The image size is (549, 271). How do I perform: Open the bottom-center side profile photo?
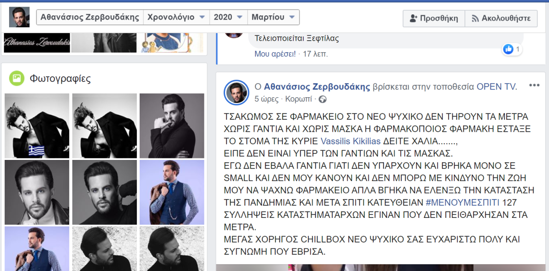coord(104,248)
